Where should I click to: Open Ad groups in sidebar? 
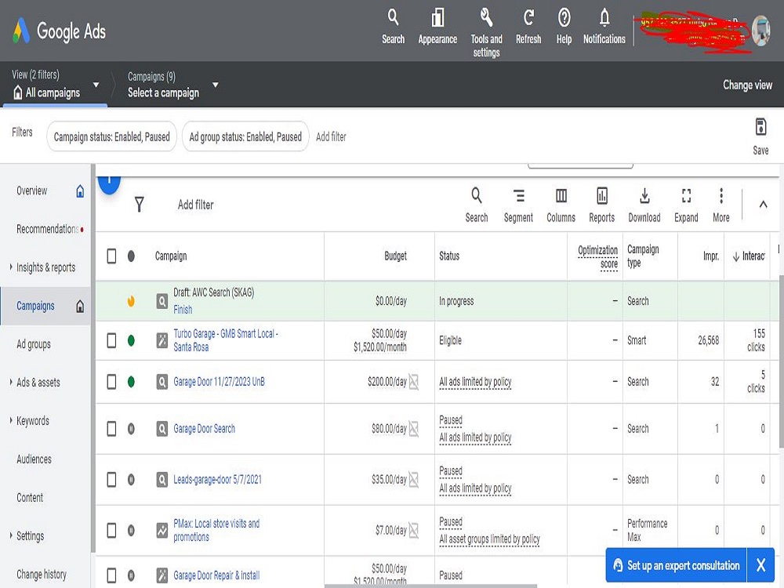(34, 344)
